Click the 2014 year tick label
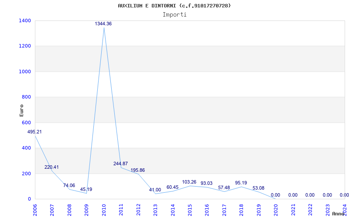Image resolution: width=349 pixels, height=218 pixels. (x=173, y=210)
